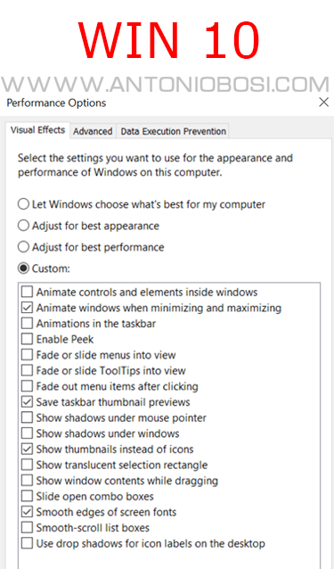Open the Data Execution Prevention tab
The height and width of the screenshot is (569, 334).
pyautogui.click(x=173, y=131)
